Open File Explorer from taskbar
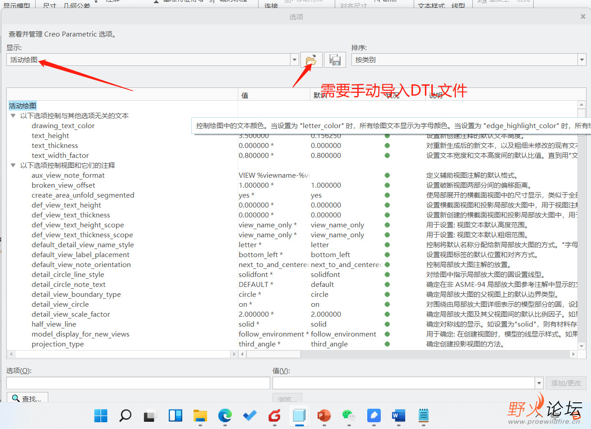This screenshot has width=591, height=429. [x=200, y=415]
